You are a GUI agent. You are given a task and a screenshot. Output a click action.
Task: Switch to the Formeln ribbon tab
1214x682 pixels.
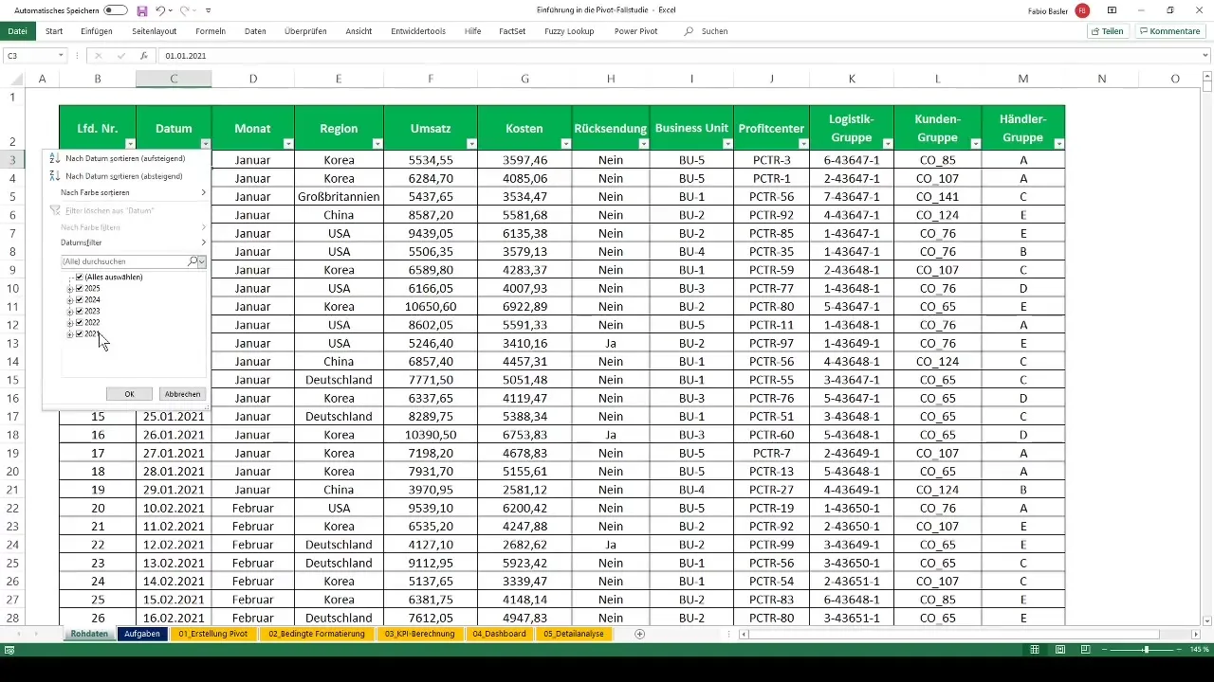pos(211,31)
